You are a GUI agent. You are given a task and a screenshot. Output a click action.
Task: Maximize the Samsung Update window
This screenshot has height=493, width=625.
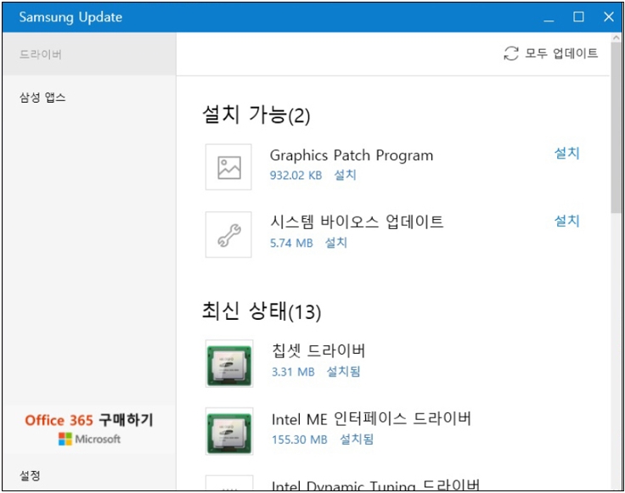click(578, 17)
